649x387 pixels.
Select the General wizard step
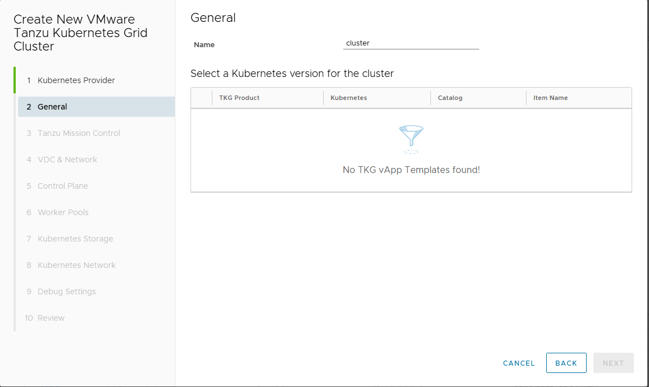click(x=97, y=107)
